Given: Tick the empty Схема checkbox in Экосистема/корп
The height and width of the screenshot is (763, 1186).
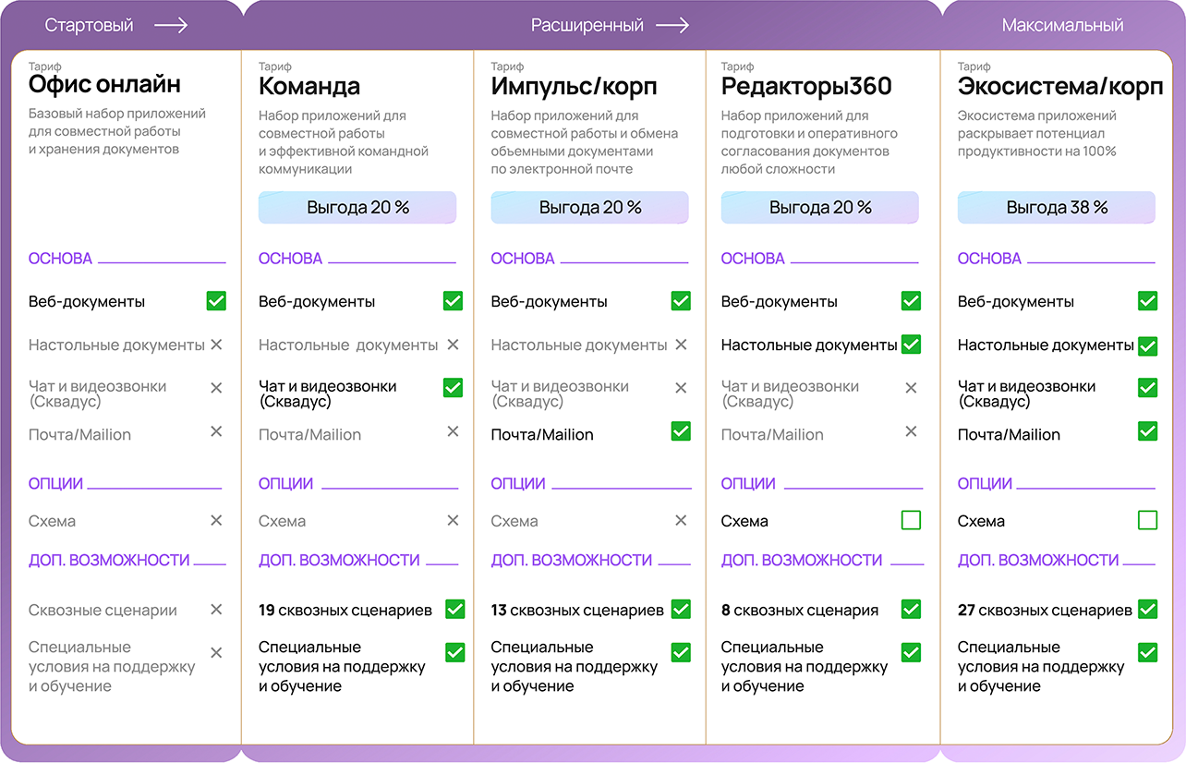Looking at the screenshot, I should pos(1147,521).
